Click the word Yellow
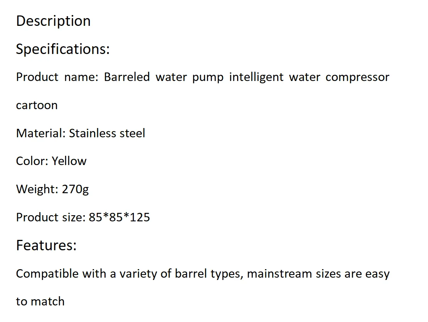 (x=69, y=161)
